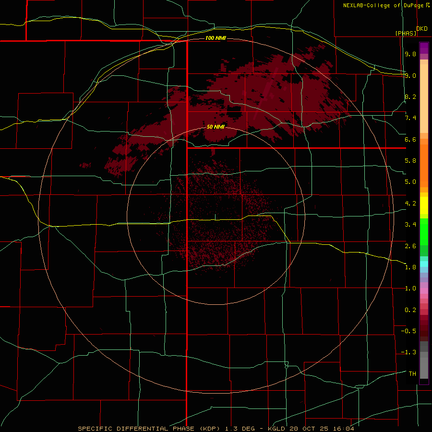Select the 5.8 scale label
Image resolution: width=432 pixels, height=432 pixels.
[x=410, y=161]
